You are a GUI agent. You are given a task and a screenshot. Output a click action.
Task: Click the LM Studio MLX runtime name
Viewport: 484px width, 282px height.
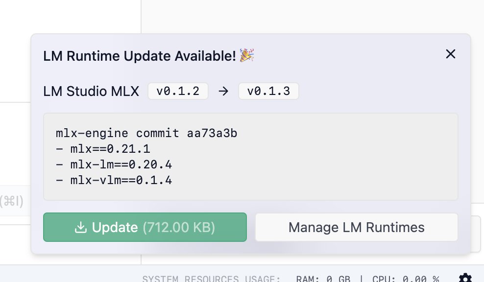[x=91, y=92]
